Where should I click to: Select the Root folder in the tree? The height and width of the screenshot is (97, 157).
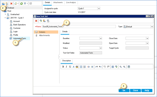click(9, 11)
